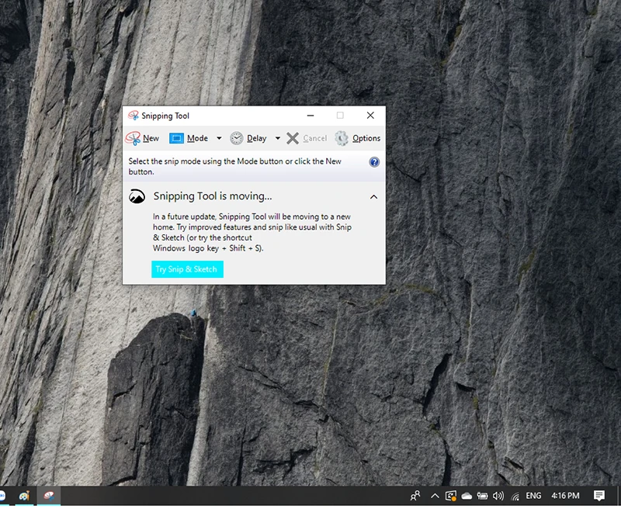Open the volume speaker control
This screenshot has height=509, width=621.
[498, 496]
